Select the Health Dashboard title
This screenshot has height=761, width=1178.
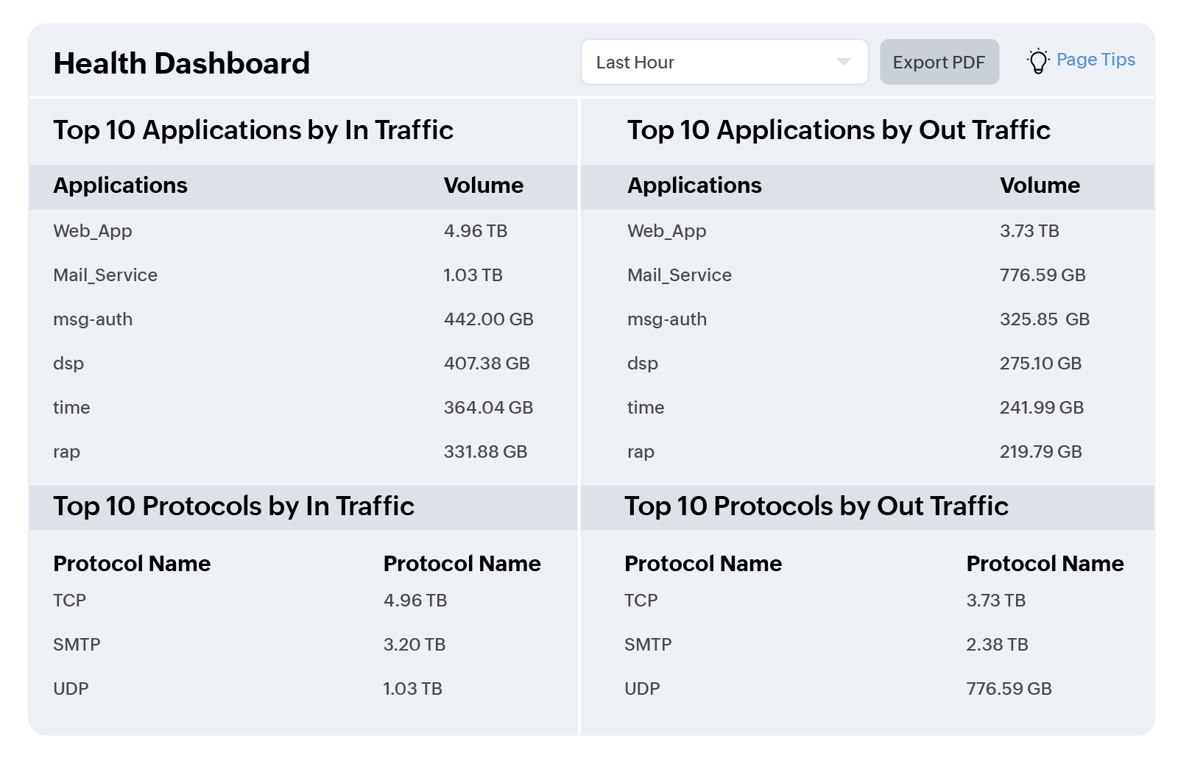(x=181, y=63)
